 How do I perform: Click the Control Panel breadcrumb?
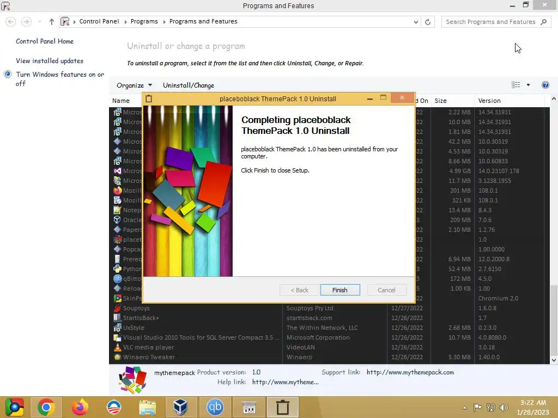(x=99, y=21)
